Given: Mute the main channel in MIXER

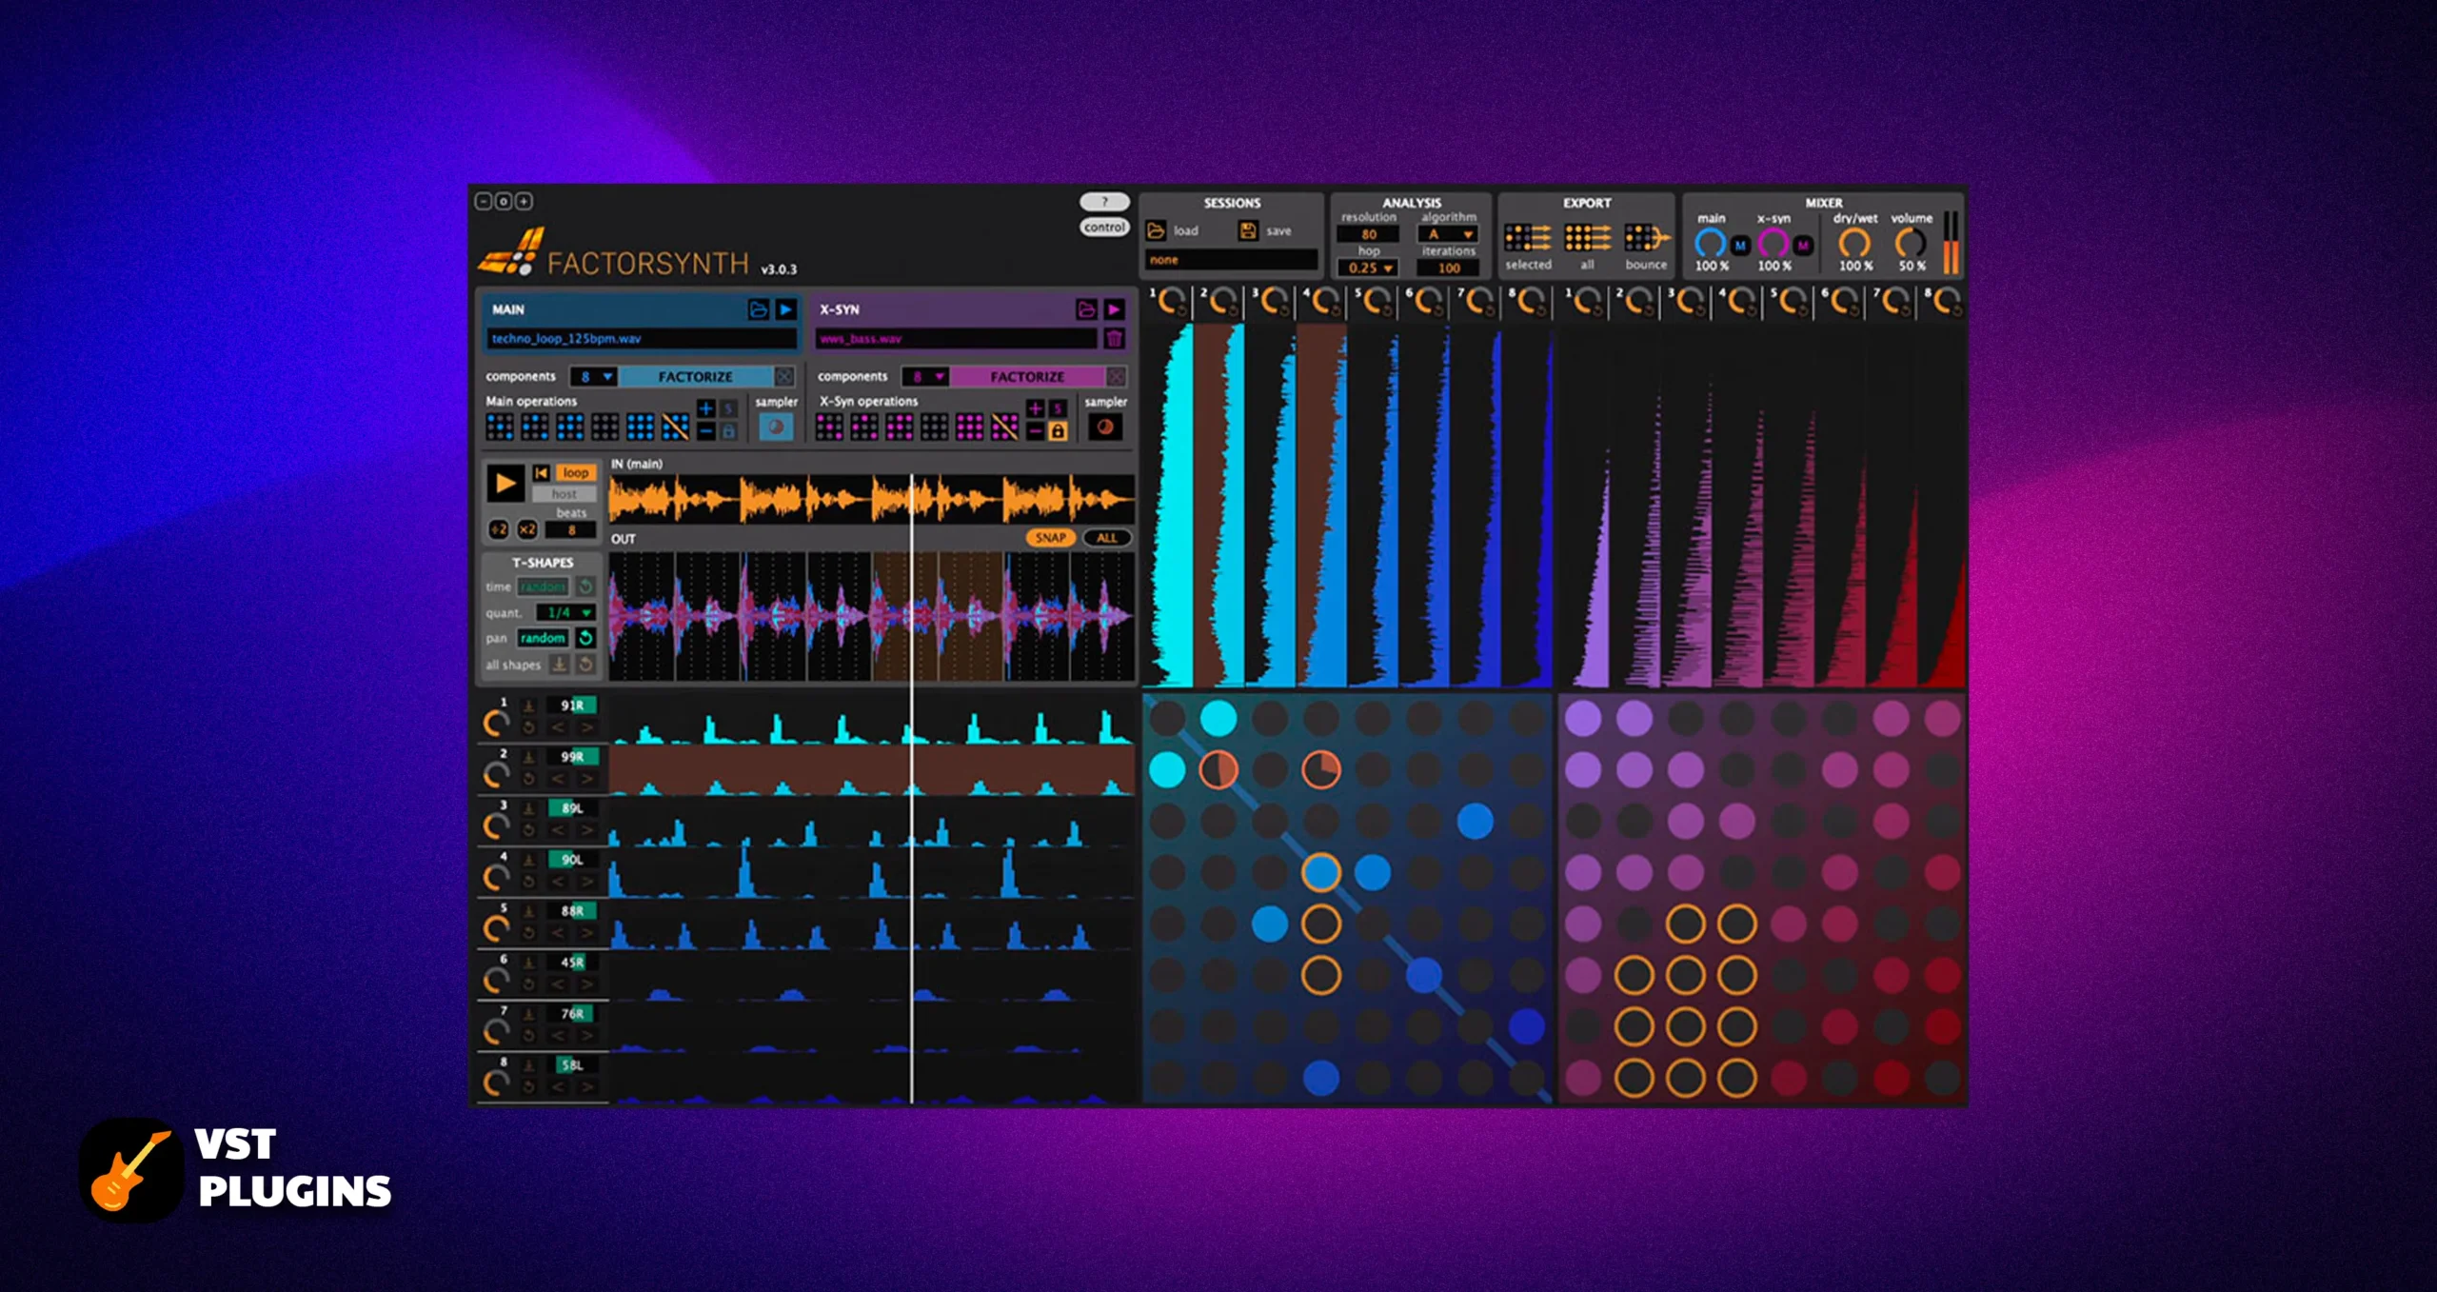Looking at the screenshot, I should tap(1740, 246).
